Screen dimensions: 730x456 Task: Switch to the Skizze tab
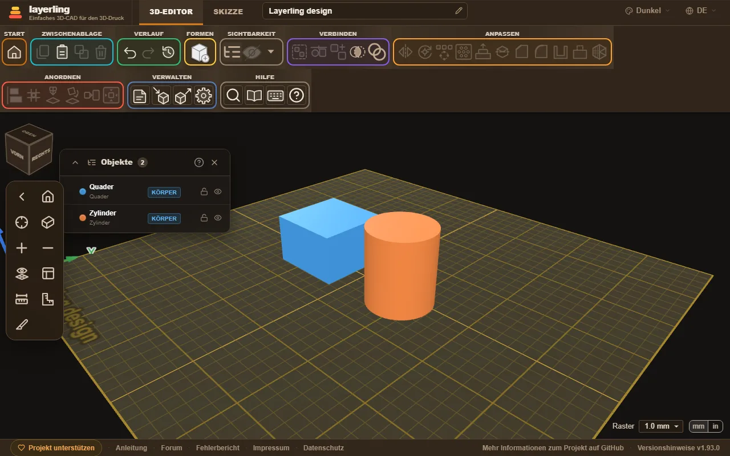point(228,11)
